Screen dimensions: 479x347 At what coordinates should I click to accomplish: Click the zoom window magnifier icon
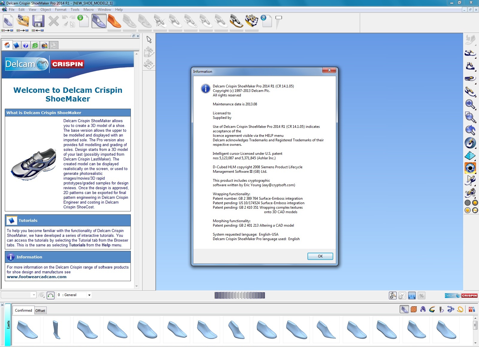pyautogui.click(x=470, y=117)
